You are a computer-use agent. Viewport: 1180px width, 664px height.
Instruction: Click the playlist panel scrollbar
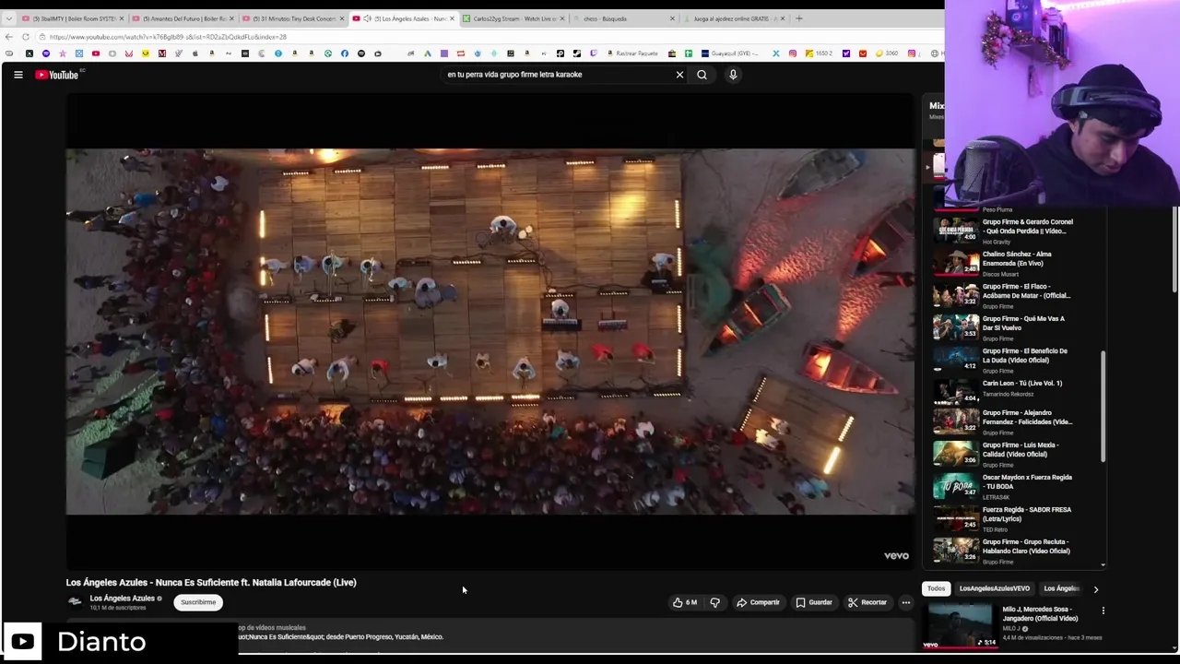(x=1103, y=406)
